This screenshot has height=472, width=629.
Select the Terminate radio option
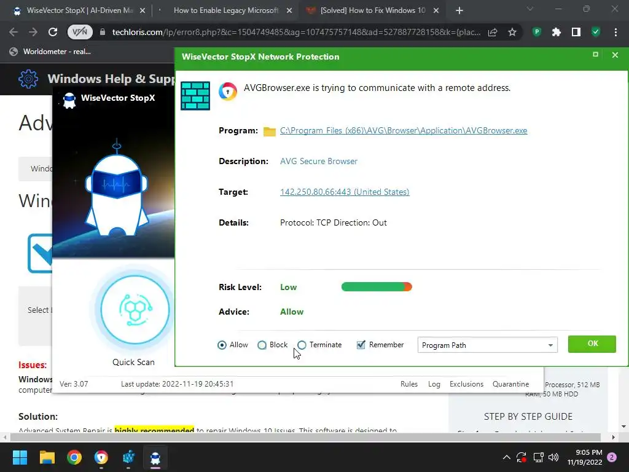click(x=302, y=345)
